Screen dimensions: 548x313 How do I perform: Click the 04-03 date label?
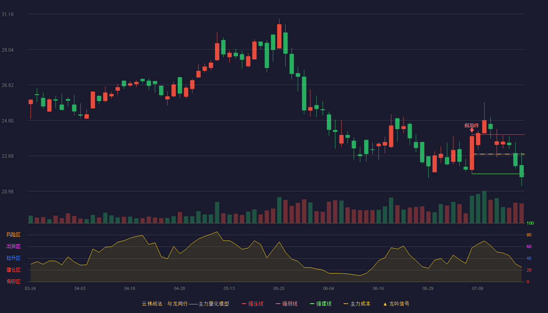(80, 288)
